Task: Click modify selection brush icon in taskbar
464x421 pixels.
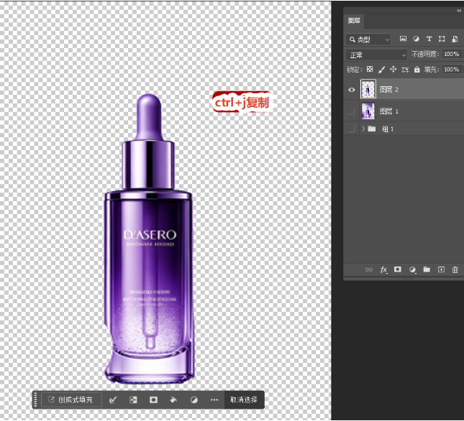Action: coord(113,399)
